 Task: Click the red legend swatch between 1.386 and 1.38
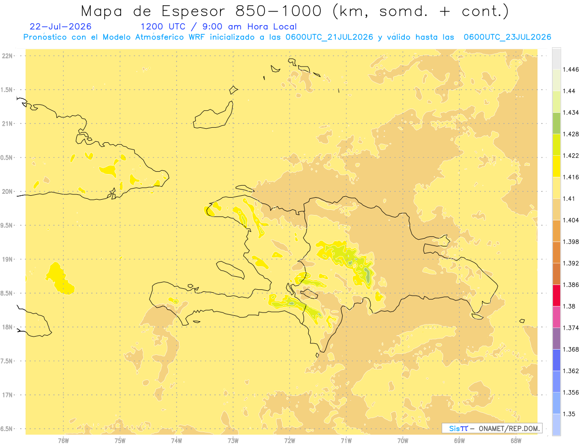pyautogui.click(x=556, y=295)
